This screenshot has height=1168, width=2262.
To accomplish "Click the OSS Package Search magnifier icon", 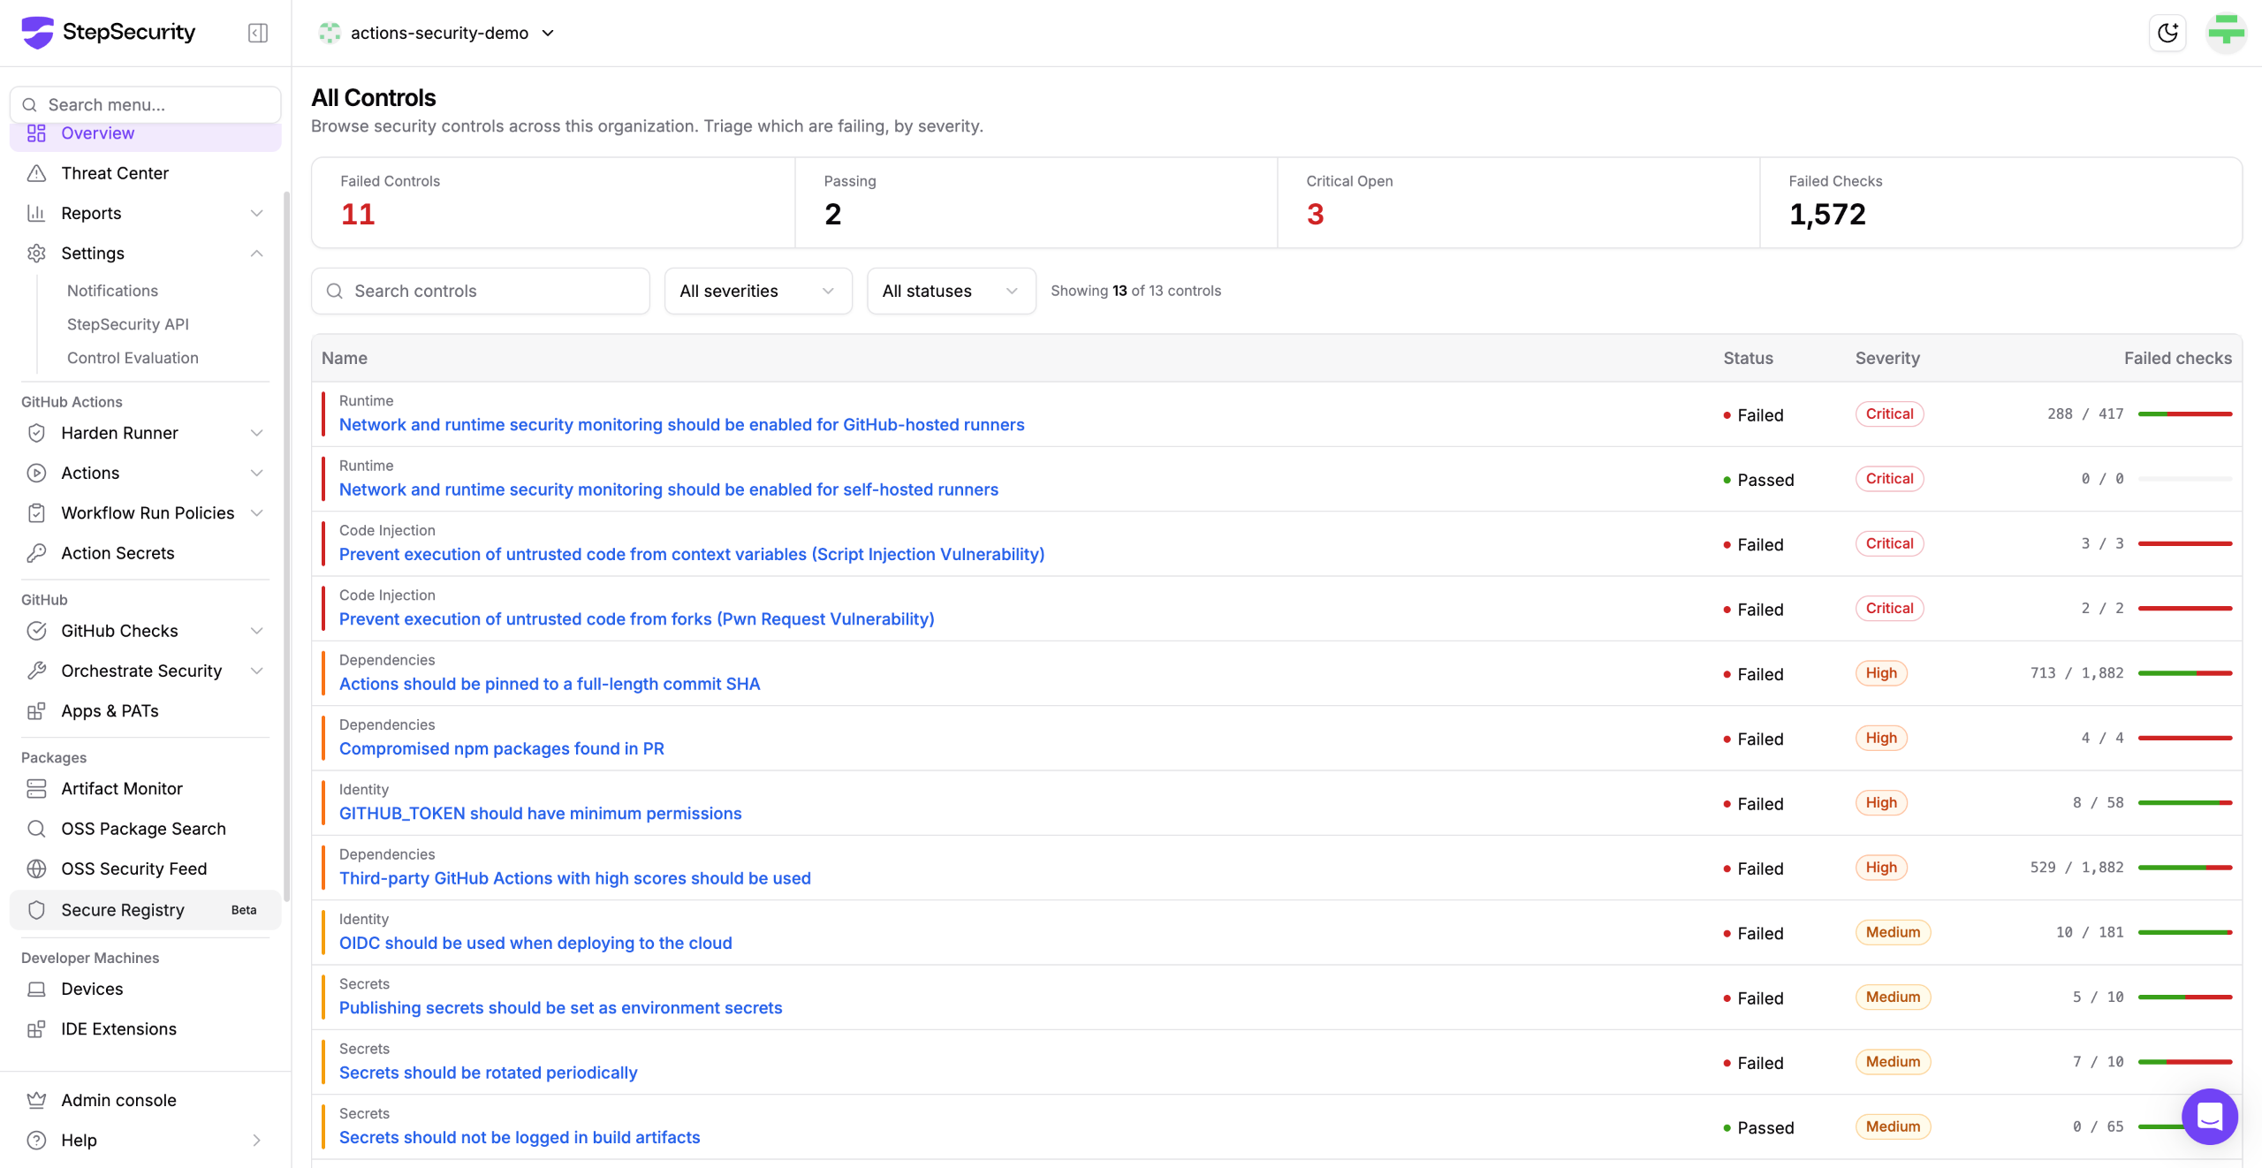I will click(36, 829).
